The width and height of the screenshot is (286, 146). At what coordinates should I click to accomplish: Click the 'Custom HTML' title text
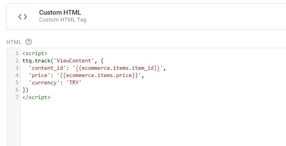(x=60, y=12)
